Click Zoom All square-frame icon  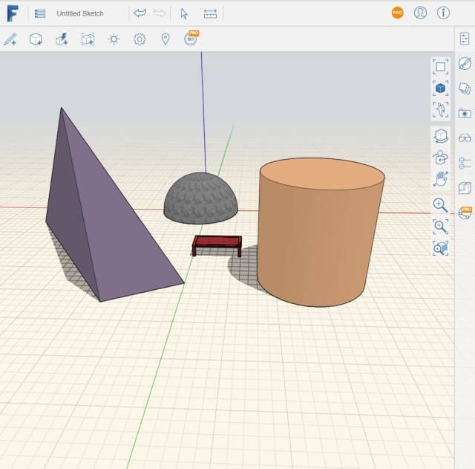[440, 67]
